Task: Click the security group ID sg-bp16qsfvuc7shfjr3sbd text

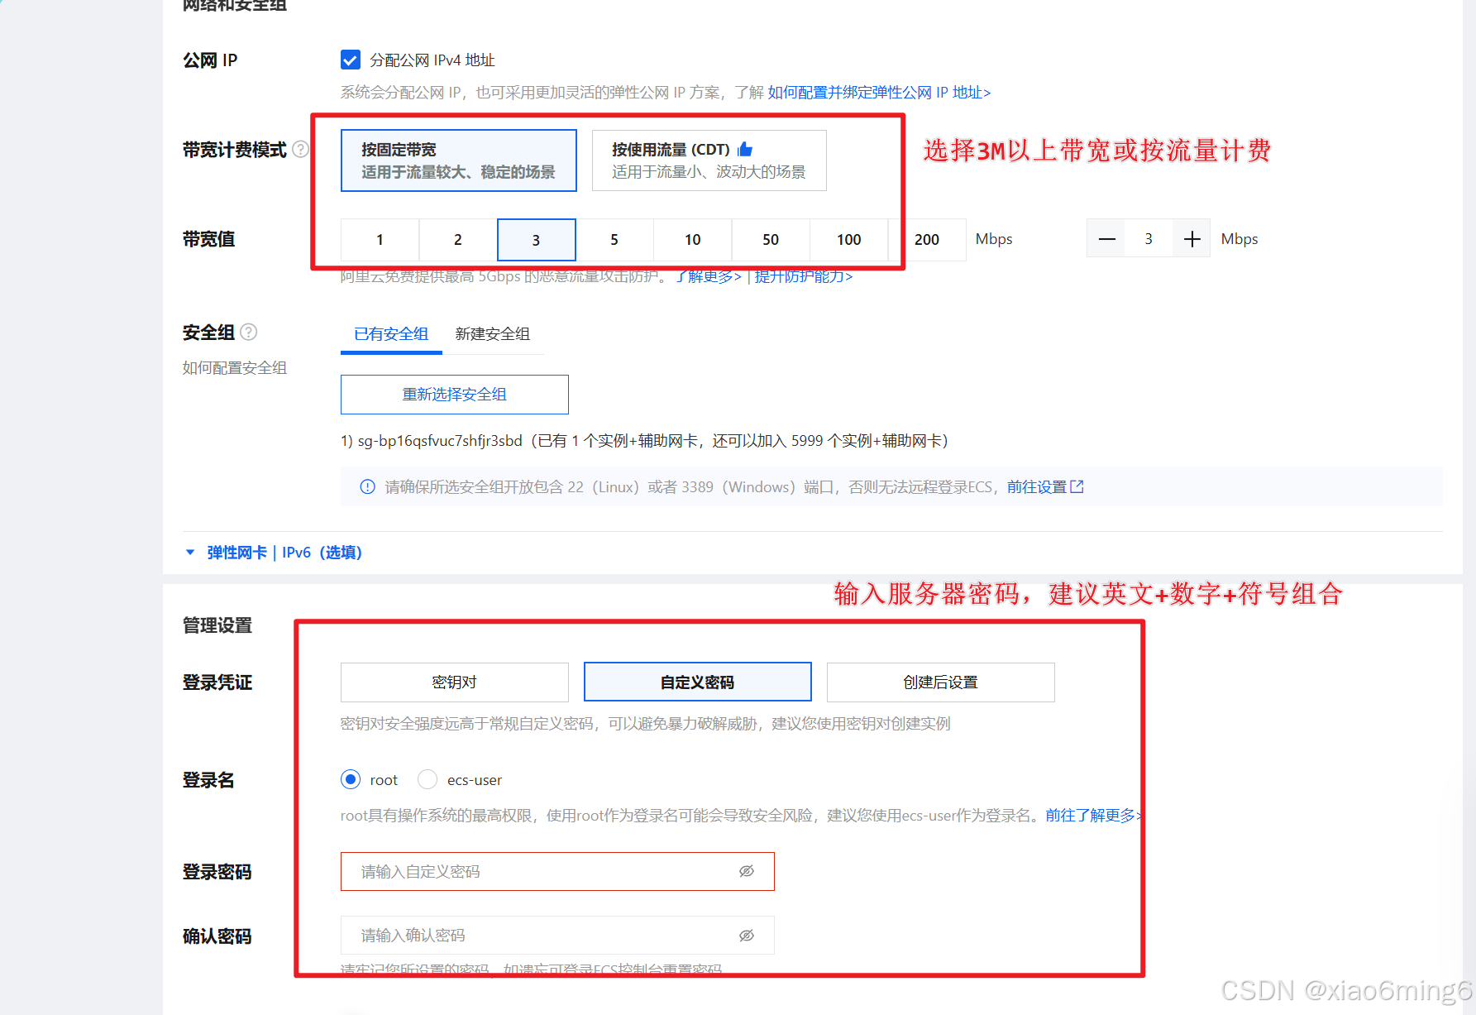Action: click(x=440, y=441)
